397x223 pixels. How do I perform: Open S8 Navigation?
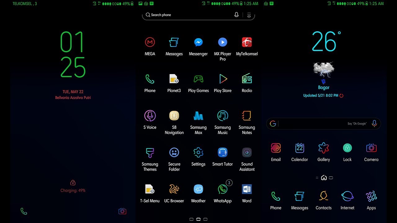click(x=174, y=116)
